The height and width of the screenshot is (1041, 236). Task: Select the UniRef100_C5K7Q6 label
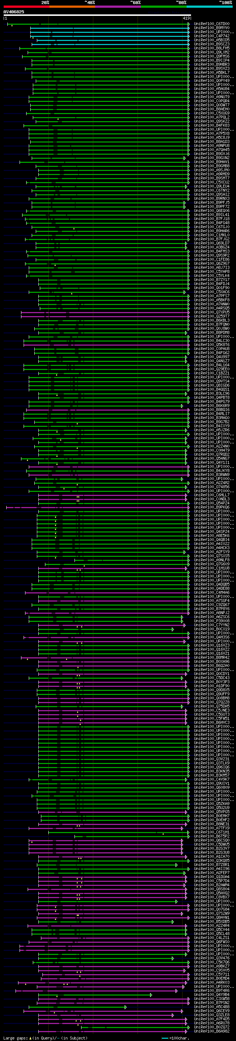pos(211,962)
